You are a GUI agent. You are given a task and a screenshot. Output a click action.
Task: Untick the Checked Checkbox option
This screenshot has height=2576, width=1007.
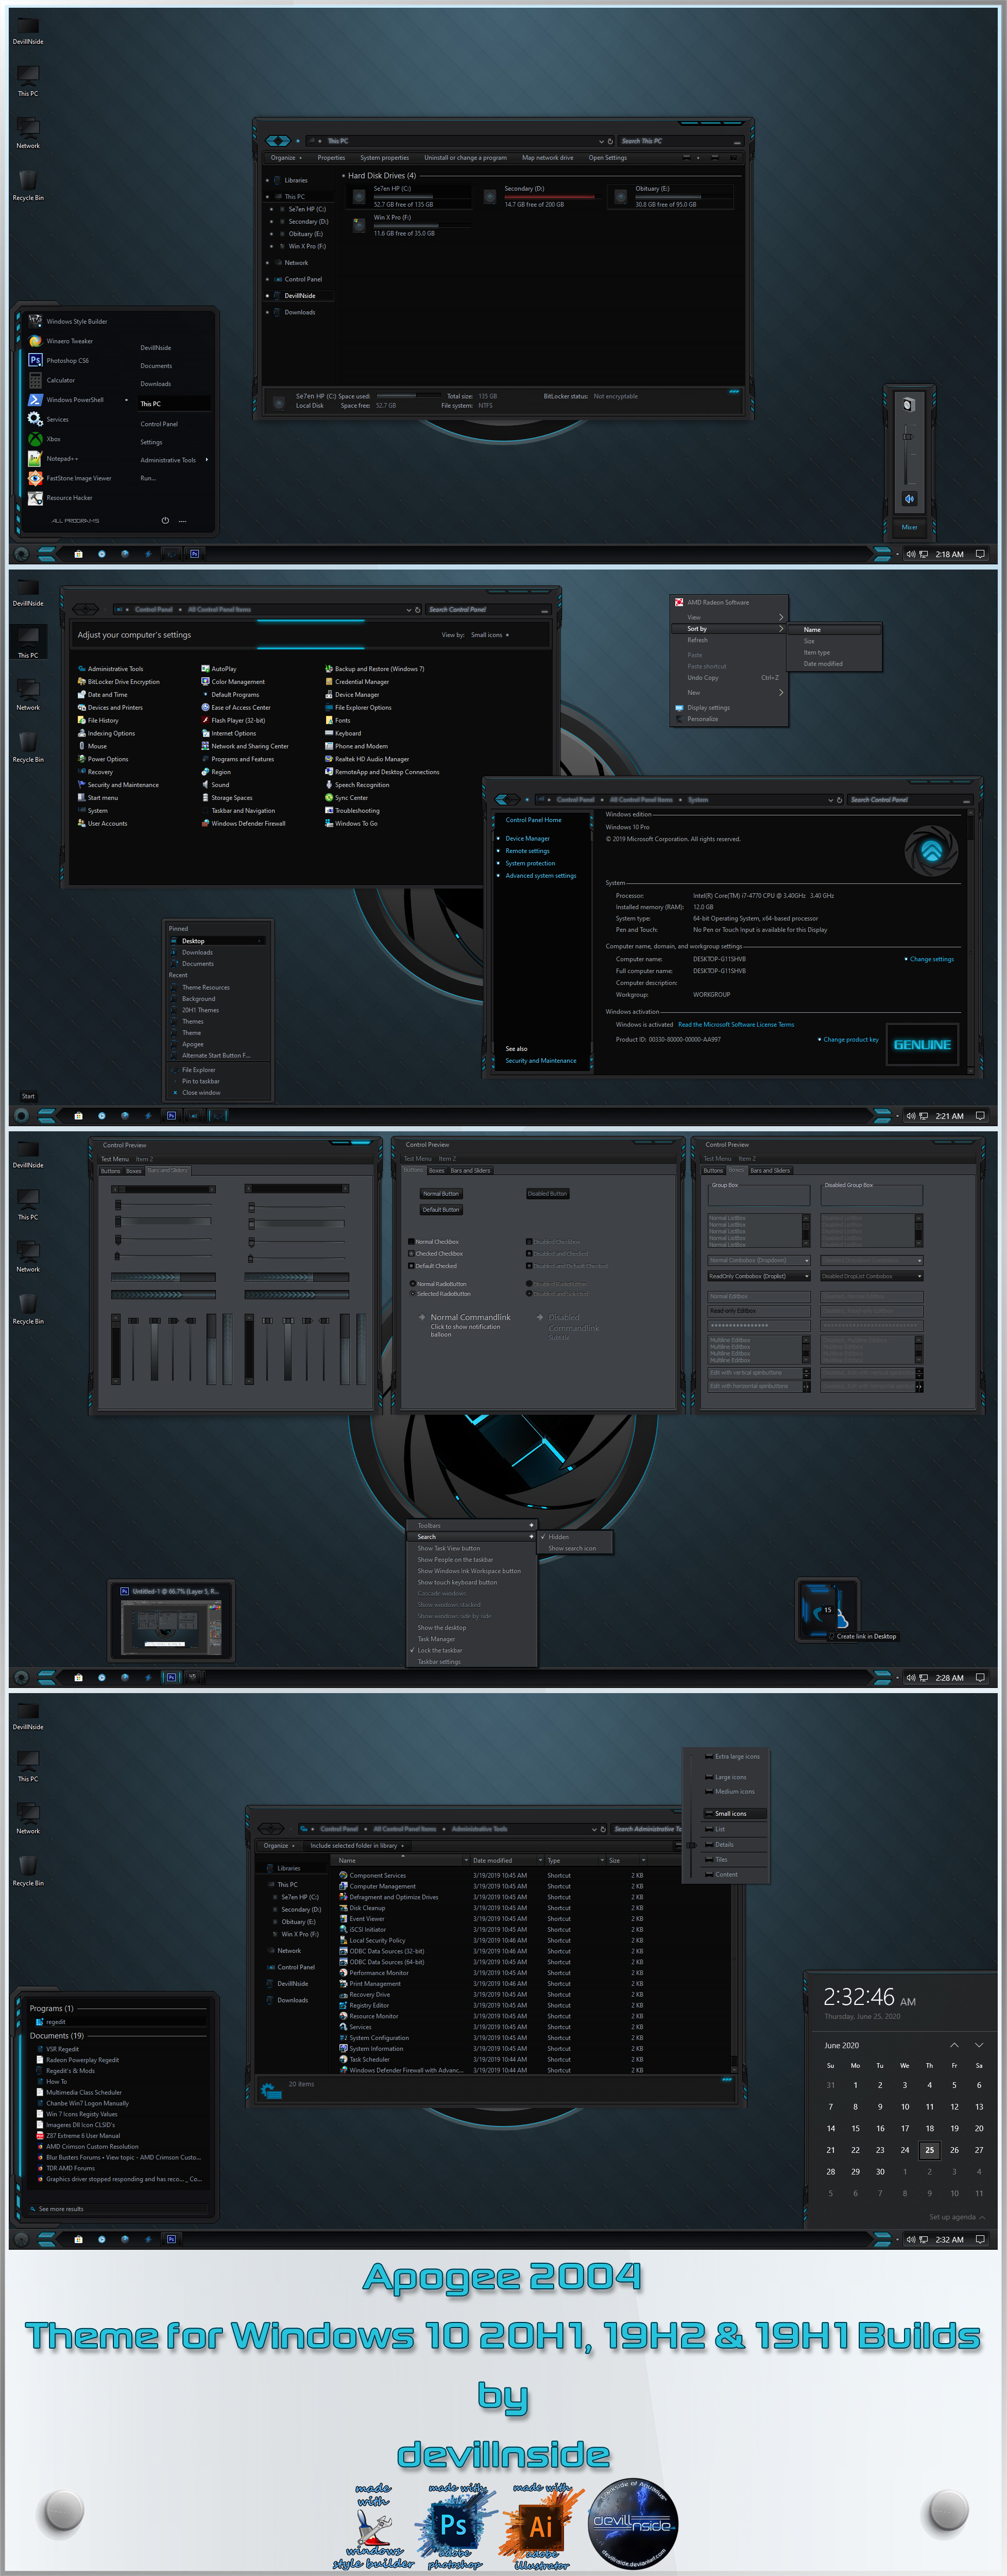(x=435, y=1254)
